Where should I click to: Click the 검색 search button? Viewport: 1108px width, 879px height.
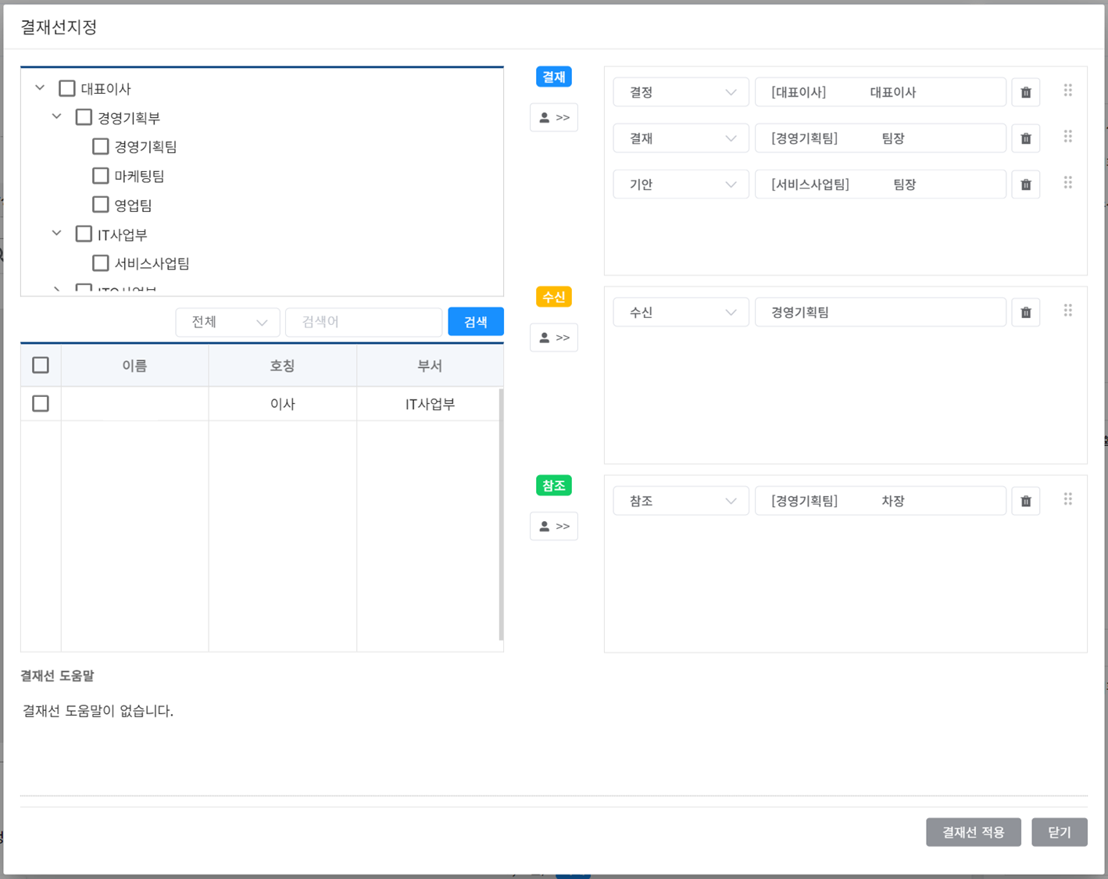point(475,322)
